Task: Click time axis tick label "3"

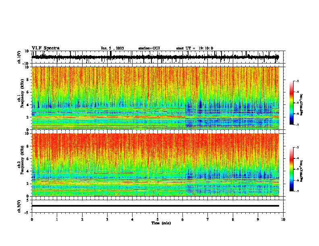Action: pos(107,219)
